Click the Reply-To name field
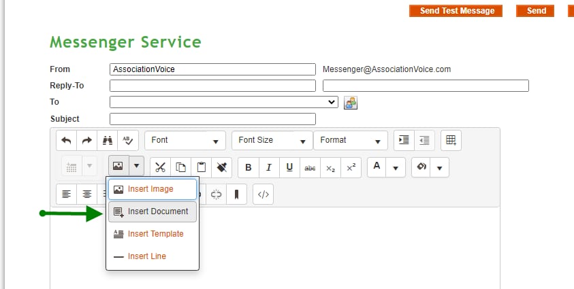 coord(212,86)
